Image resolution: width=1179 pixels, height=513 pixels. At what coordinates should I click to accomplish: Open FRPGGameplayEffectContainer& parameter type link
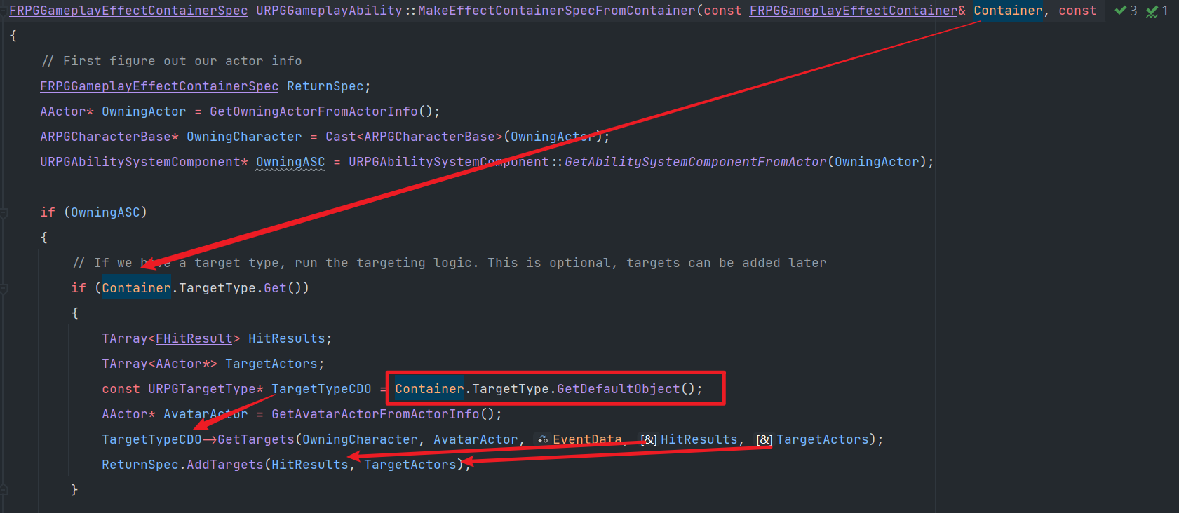[857, 11]
